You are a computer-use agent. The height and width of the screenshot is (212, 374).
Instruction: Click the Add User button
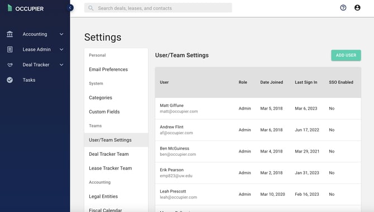[x=346, y=56]
